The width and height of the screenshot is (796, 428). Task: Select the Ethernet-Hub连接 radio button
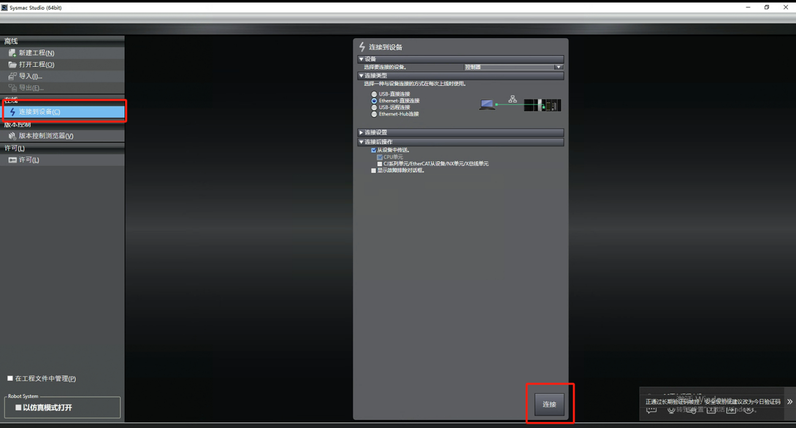coord(374,114)
